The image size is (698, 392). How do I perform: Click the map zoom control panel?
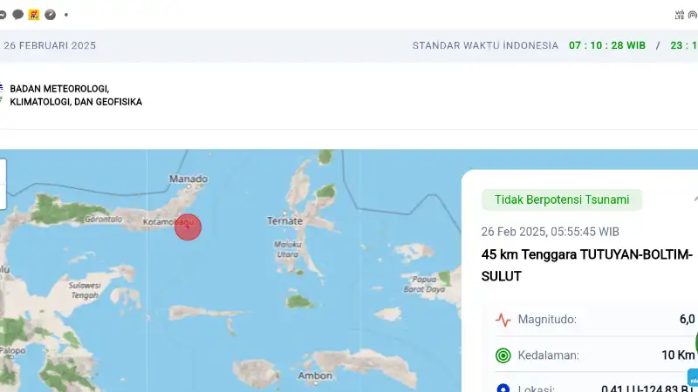pyautogui.click(x=3, y=184)
